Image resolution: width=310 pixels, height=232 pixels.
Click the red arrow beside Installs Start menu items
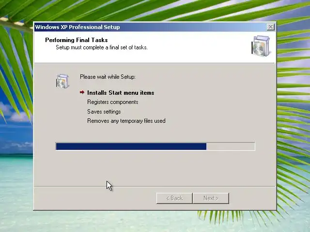(x=82, y=92)
